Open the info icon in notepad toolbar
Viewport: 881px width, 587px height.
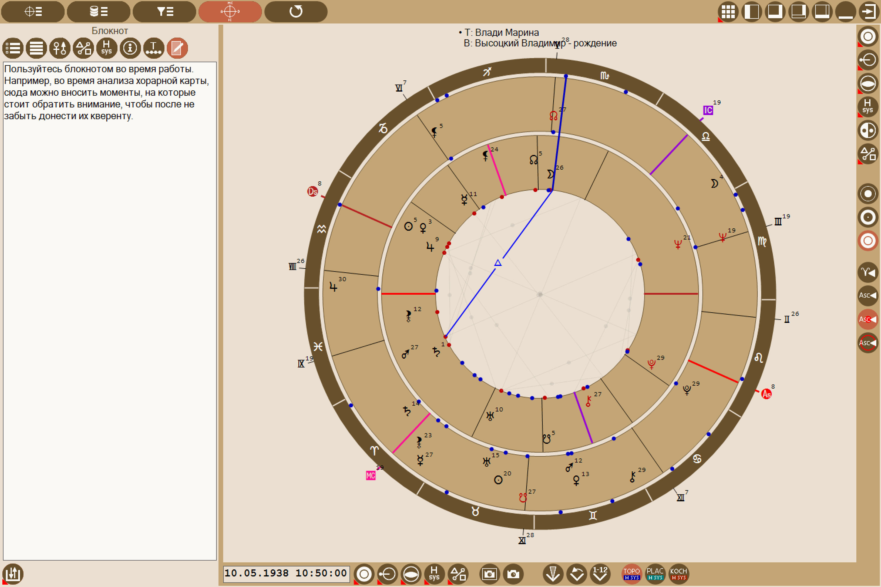(130, 48)
